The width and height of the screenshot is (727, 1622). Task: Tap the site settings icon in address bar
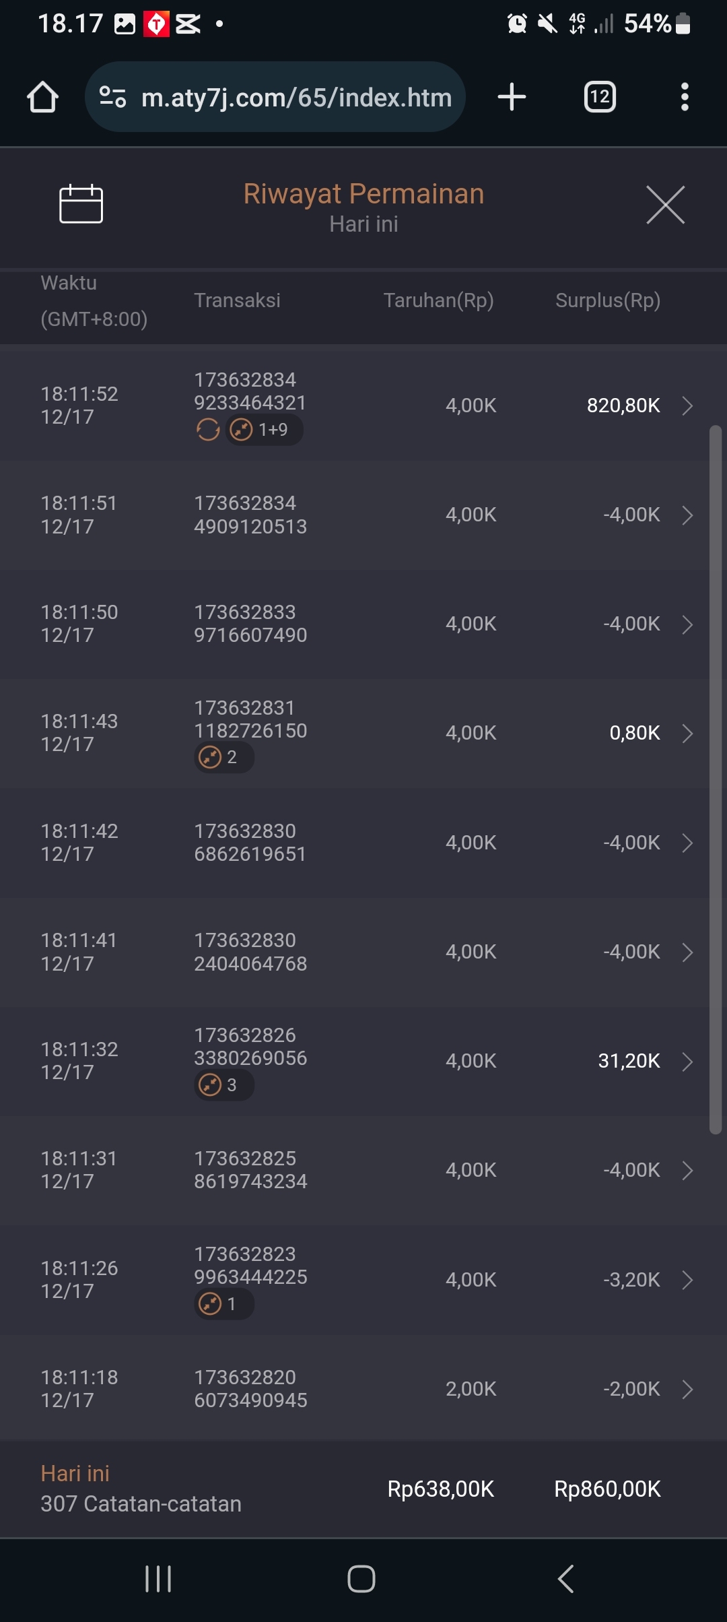point(113,97)
